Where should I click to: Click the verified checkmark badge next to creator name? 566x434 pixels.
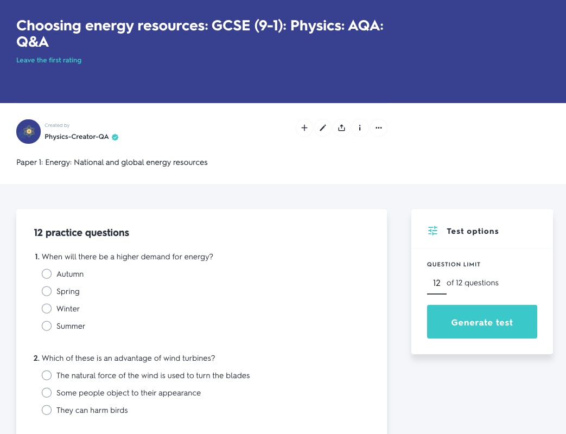pyautogui.click(x=115, y=137)
